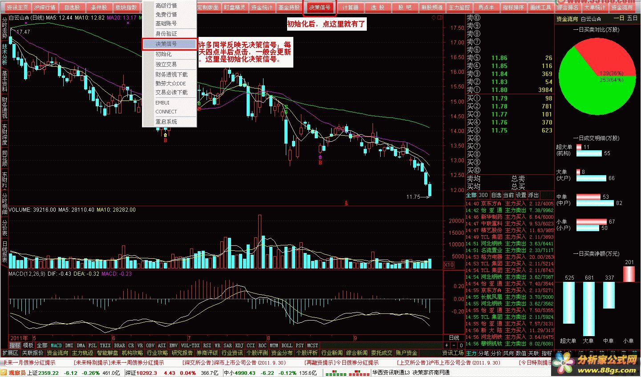This screenshot has height=377, width=641.
Task: Open 板块指数 in the toolbar
Action: [126, 8]
